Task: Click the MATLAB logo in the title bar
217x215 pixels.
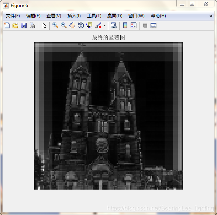Action: (6, 6)
